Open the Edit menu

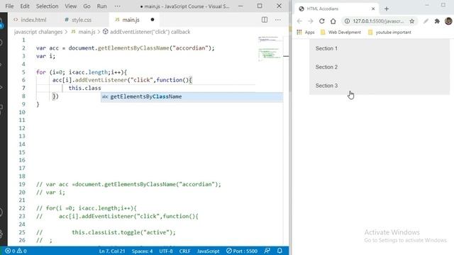coord(25,6)
